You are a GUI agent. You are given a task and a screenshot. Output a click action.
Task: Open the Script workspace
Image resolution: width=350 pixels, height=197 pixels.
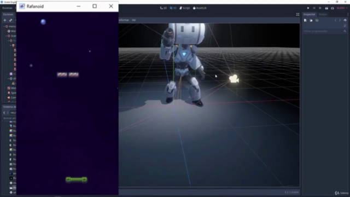click(x=185, y=8)
